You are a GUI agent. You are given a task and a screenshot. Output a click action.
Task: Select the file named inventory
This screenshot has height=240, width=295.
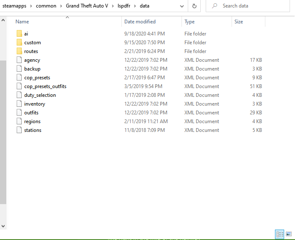point(35,104)
